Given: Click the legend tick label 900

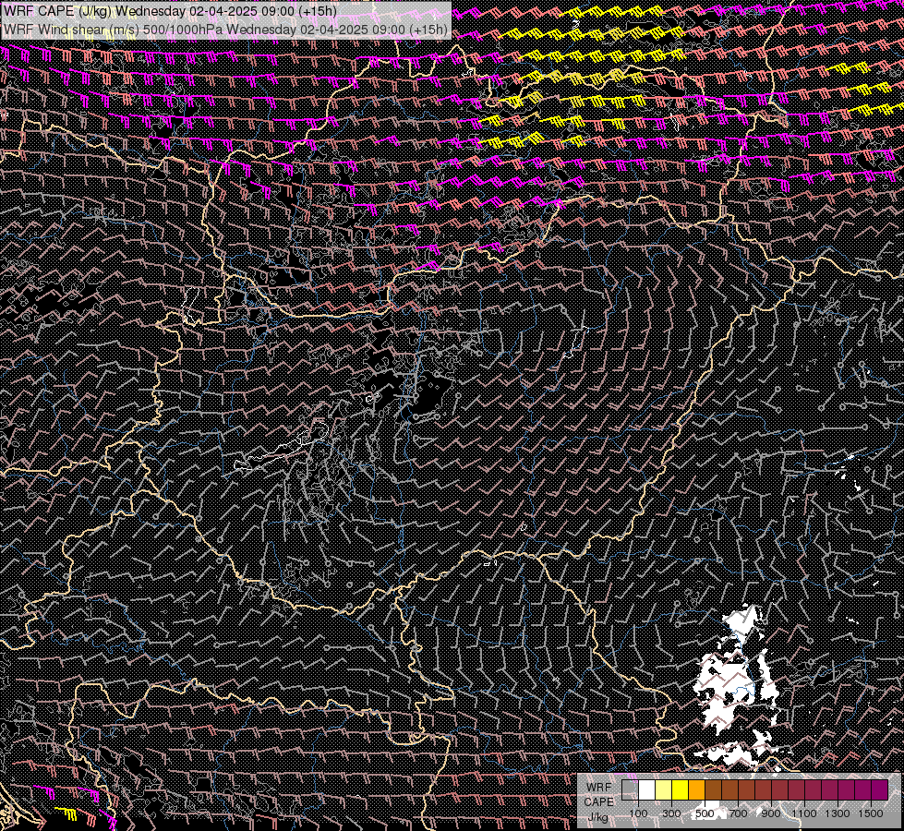Looking at the screenshot, I should [x=771, y=813].
